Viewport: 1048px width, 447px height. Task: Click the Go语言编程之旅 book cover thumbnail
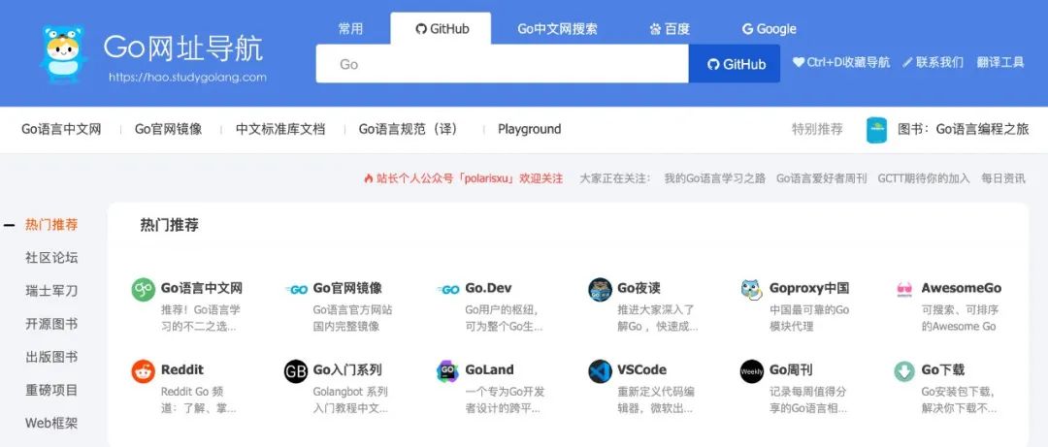876,130
